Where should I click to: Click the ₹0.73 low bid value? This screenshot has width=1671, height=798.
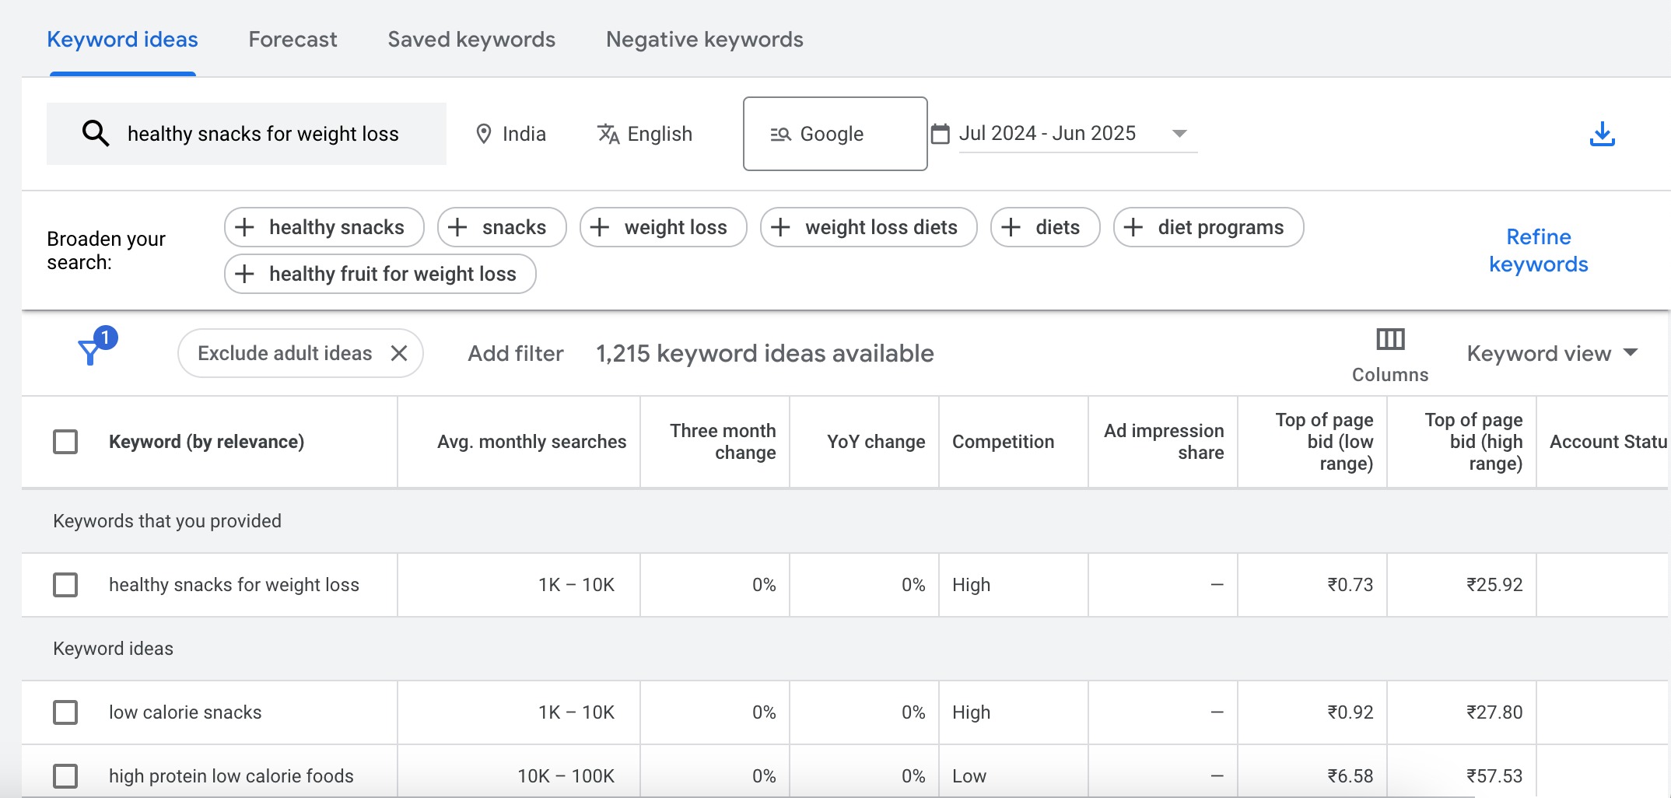click(x=1350, y=585)
